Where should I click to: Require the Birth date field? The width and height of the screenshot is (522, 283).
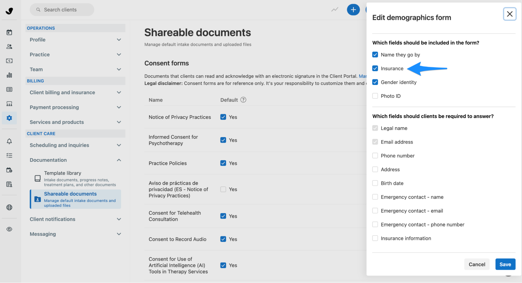(x=375, y=183)
